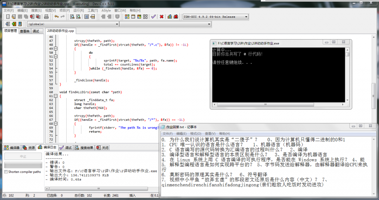Open the AStyle menu

coord(106,10)
